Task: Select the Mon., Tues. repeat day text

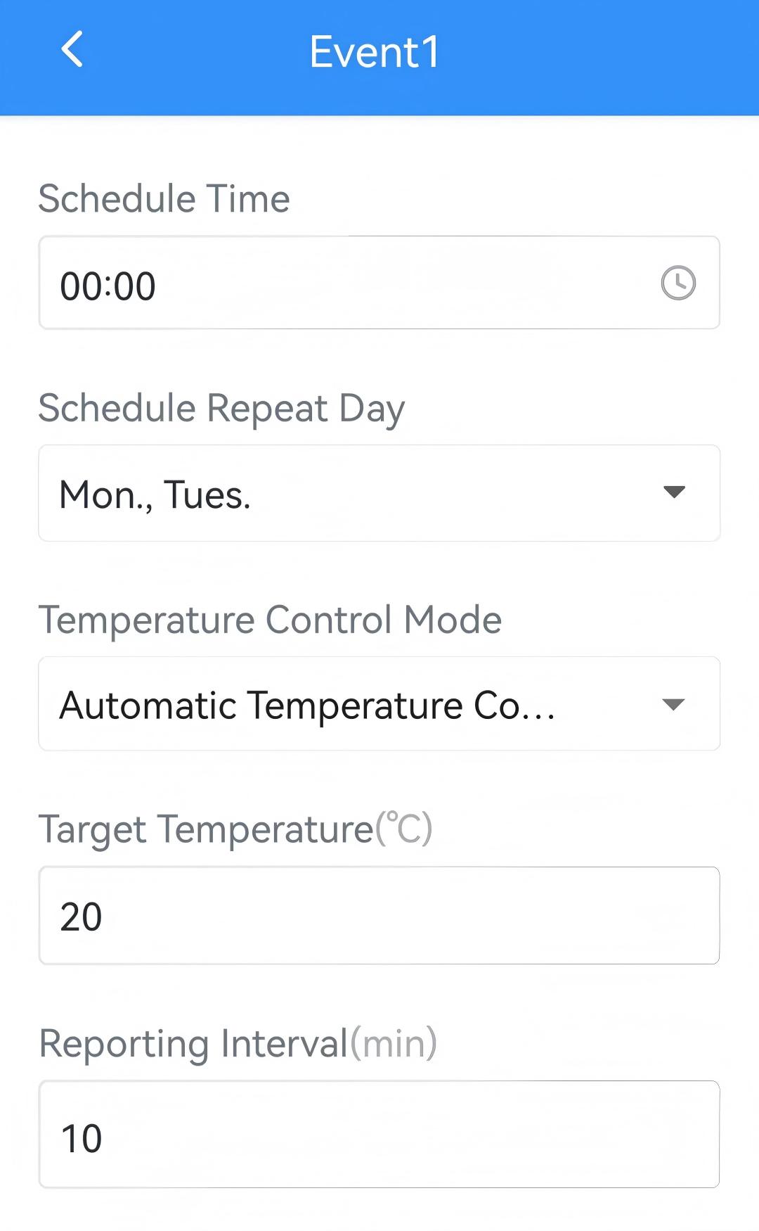Action: tap(155, 495)
